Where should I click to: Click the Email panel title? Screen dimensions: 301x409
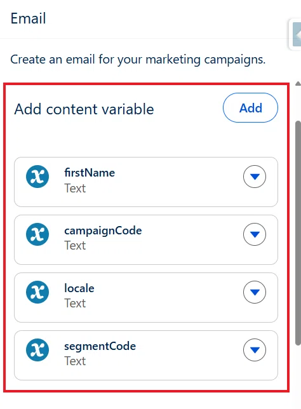(28, 18)
